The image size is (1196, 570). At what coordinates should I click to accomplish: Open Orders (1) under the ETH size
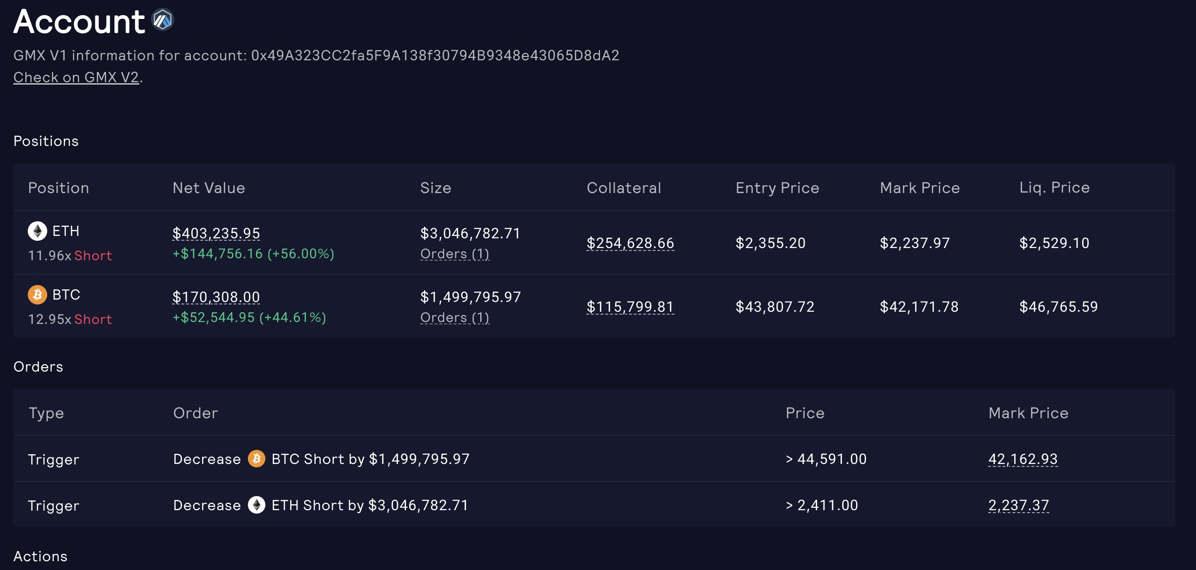point(455,254)
